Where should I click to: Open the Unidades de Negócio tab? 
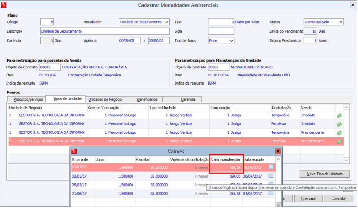[106, 99]
